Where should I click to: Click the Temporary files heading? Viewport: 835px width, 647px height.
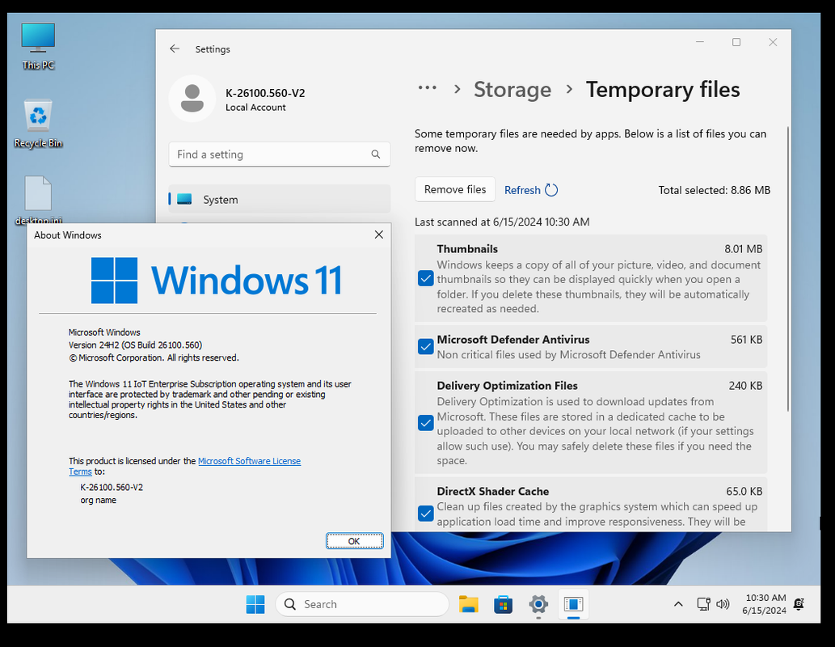click(x=663, y=90)
